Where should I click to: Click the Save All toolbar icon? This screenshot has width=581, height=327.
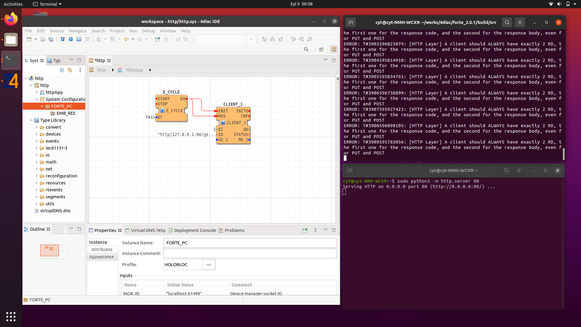coord(51,39)
